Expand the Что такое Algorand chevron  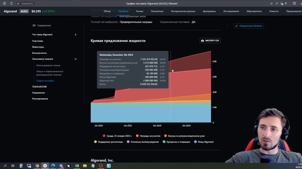point(75,35)
